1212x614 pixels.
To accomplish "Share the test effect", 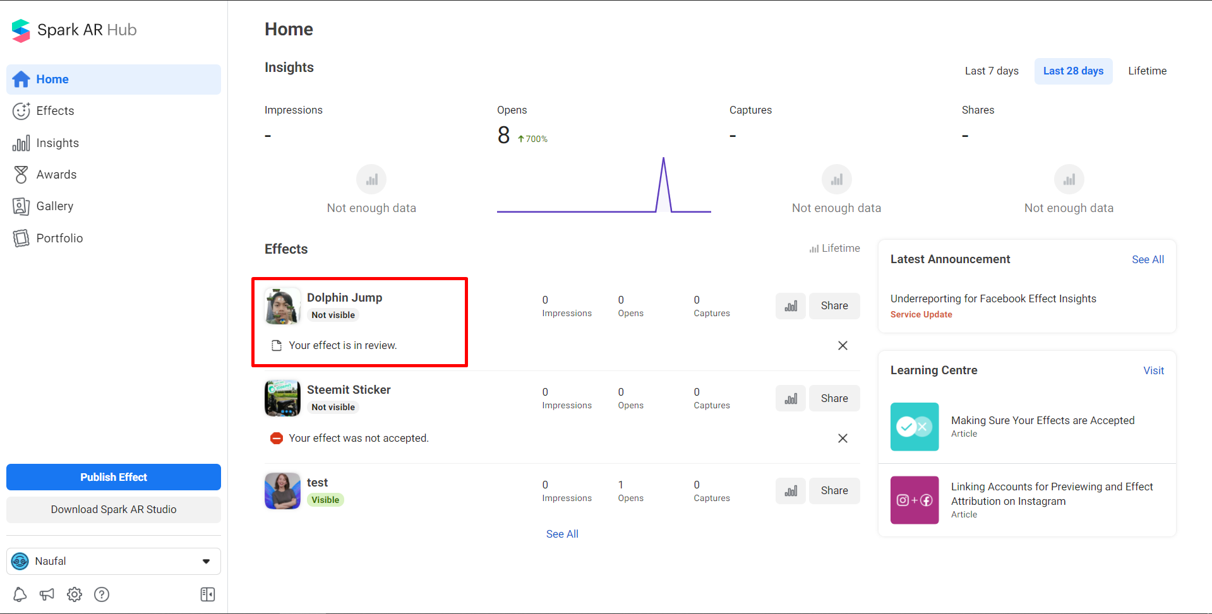I will pyautogui.click(x=834, y=491).
